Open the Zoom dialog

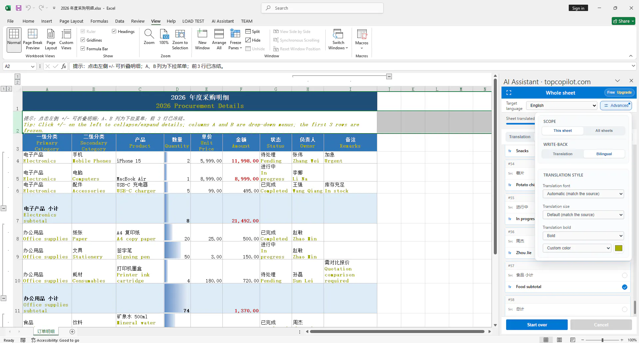tap(149, 37)
